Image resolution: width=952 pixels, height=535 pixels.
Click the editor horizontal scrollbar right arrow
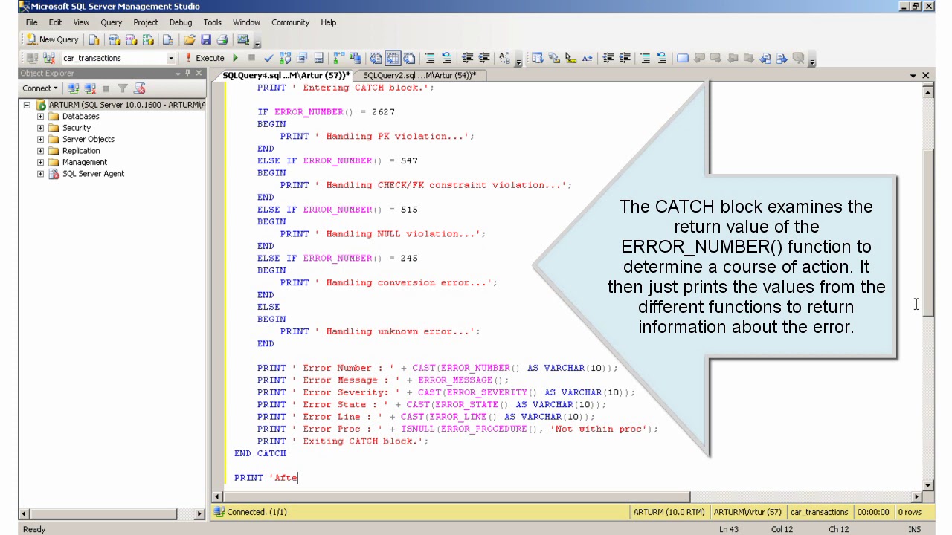pos(916,496)
